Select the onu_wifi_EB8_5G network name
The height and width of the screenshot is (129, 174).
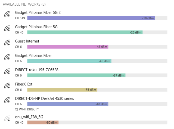[x=29, y=117]
